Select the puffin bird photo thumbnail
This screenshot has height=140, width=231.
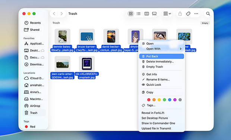[x=160, y=35]
